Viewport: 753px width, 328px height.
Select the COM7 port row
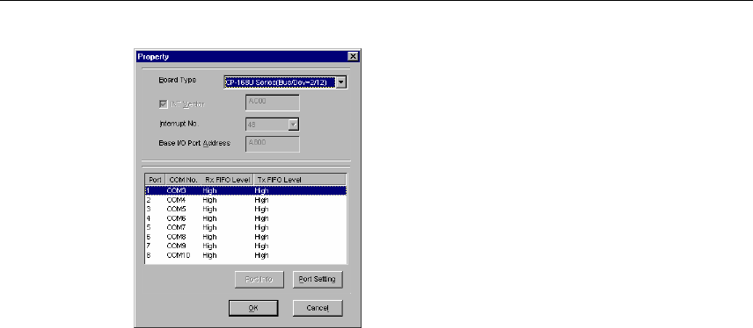tap(245, 227)
